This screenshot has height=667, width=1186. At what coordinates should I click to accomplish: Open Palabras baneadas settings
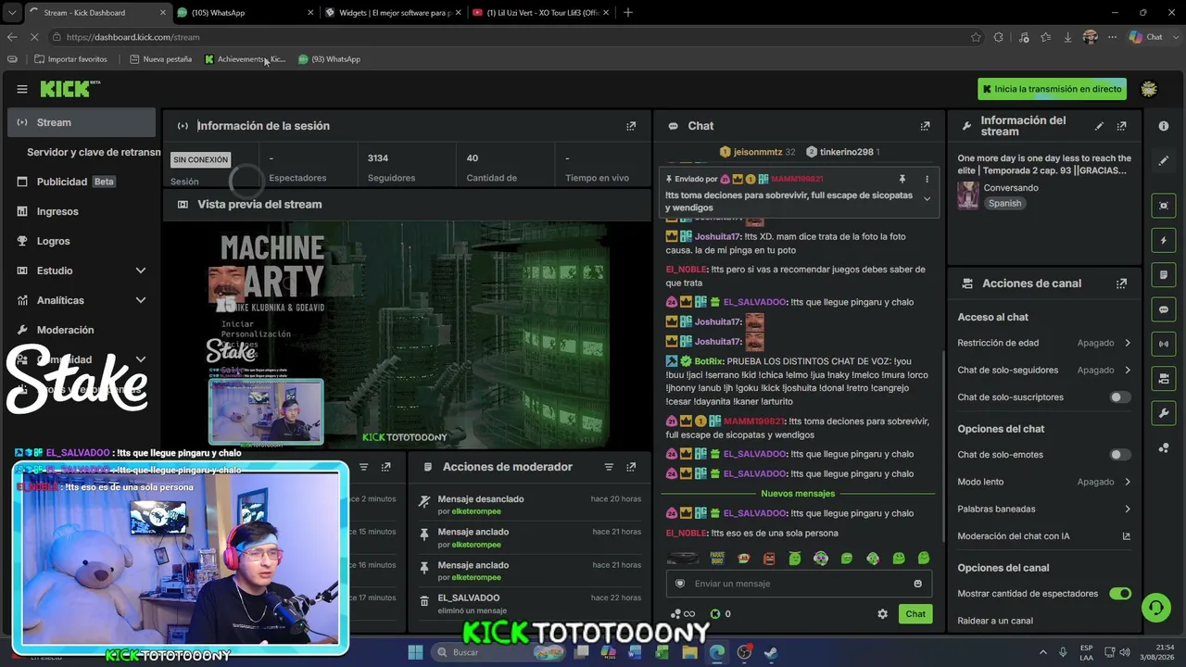(1044, 509)
